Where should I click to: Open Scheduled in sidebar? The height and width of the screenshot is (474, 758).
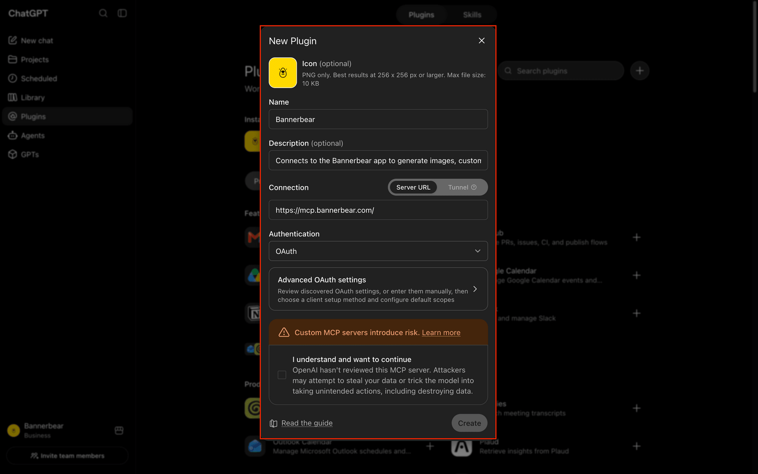pyautogui.click(x=67, y=78)
